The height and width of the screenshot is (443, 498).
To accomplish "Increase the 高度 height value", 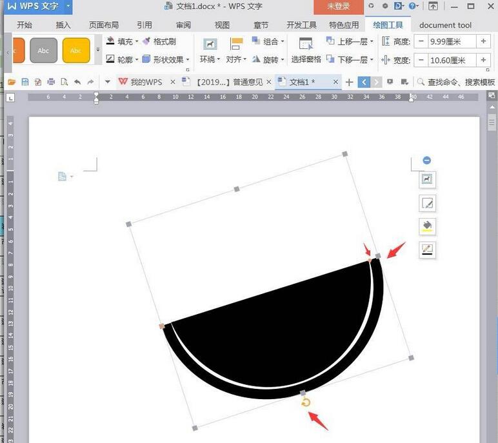I will tap(483, 41).
